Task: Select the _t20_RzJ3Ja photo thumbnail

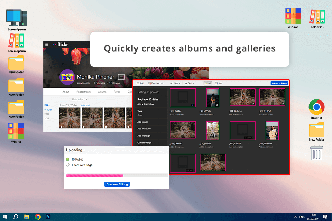Action: [x=183, y=98]
